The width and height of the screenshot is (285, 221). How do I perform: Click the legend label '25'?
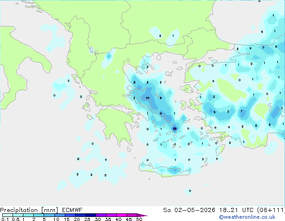87,219
